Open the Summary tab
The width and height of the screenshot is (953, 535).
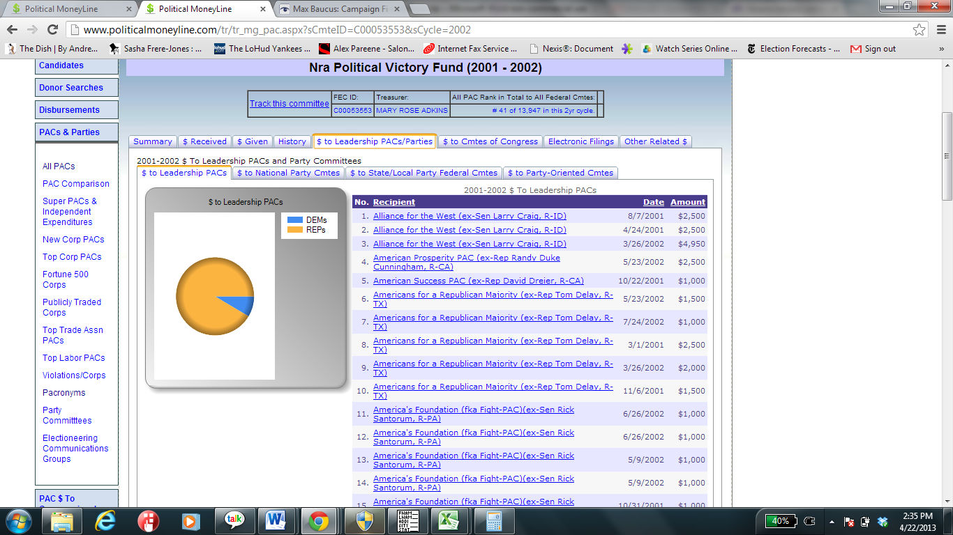tap(153, 141)
